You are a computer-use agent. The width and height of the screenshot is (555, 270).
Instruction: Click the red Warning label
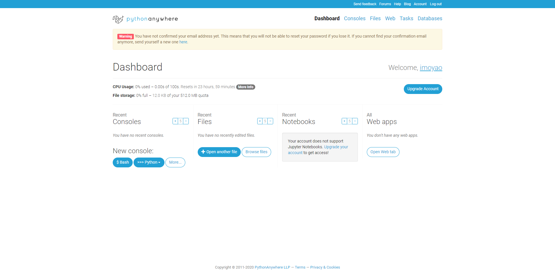pos(125,36)
